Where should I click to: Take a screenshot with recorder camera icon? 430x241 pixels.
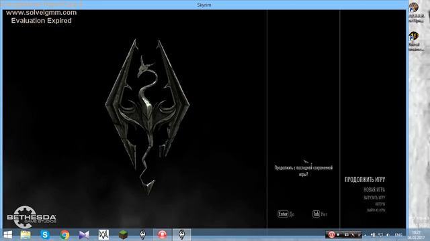point(347,235)
